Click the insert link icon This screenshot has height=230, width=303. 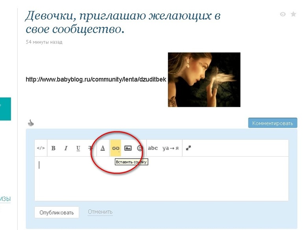click(x=116, y=148)
